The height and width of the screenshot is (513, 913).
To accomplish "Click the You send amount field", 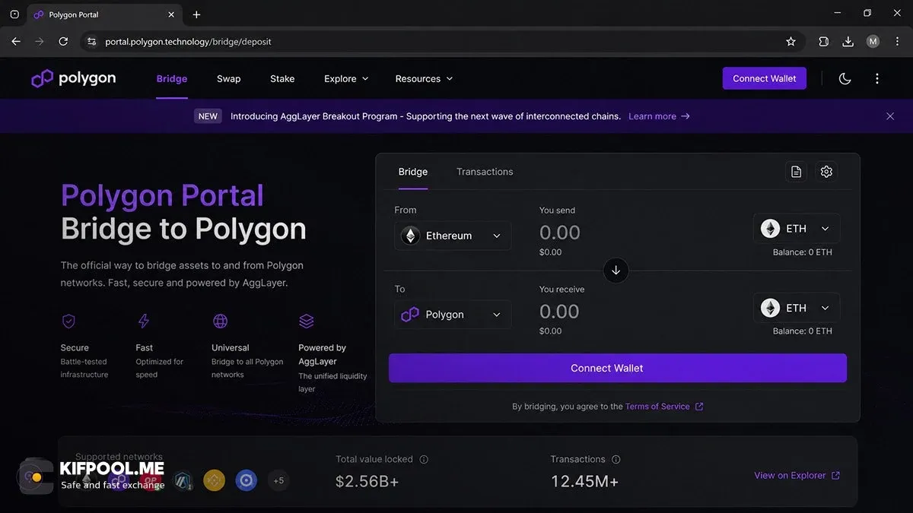I will click(560, 233).
